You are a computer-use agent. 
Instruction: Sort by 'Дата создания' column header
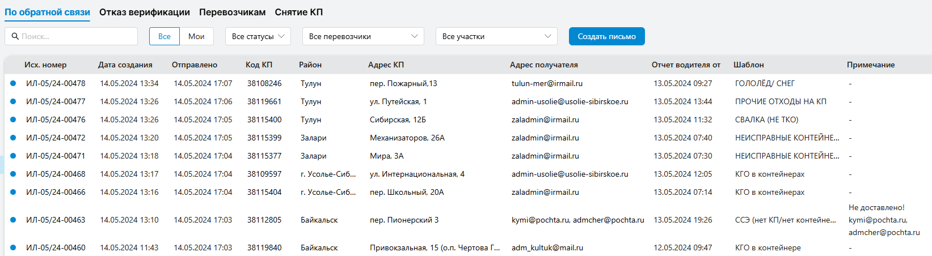125,65
